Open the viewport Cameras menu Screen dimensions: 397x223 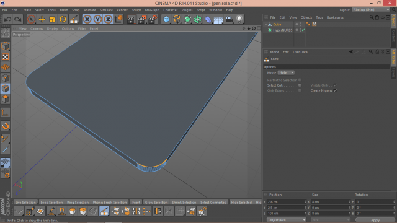tap(37, 28)
